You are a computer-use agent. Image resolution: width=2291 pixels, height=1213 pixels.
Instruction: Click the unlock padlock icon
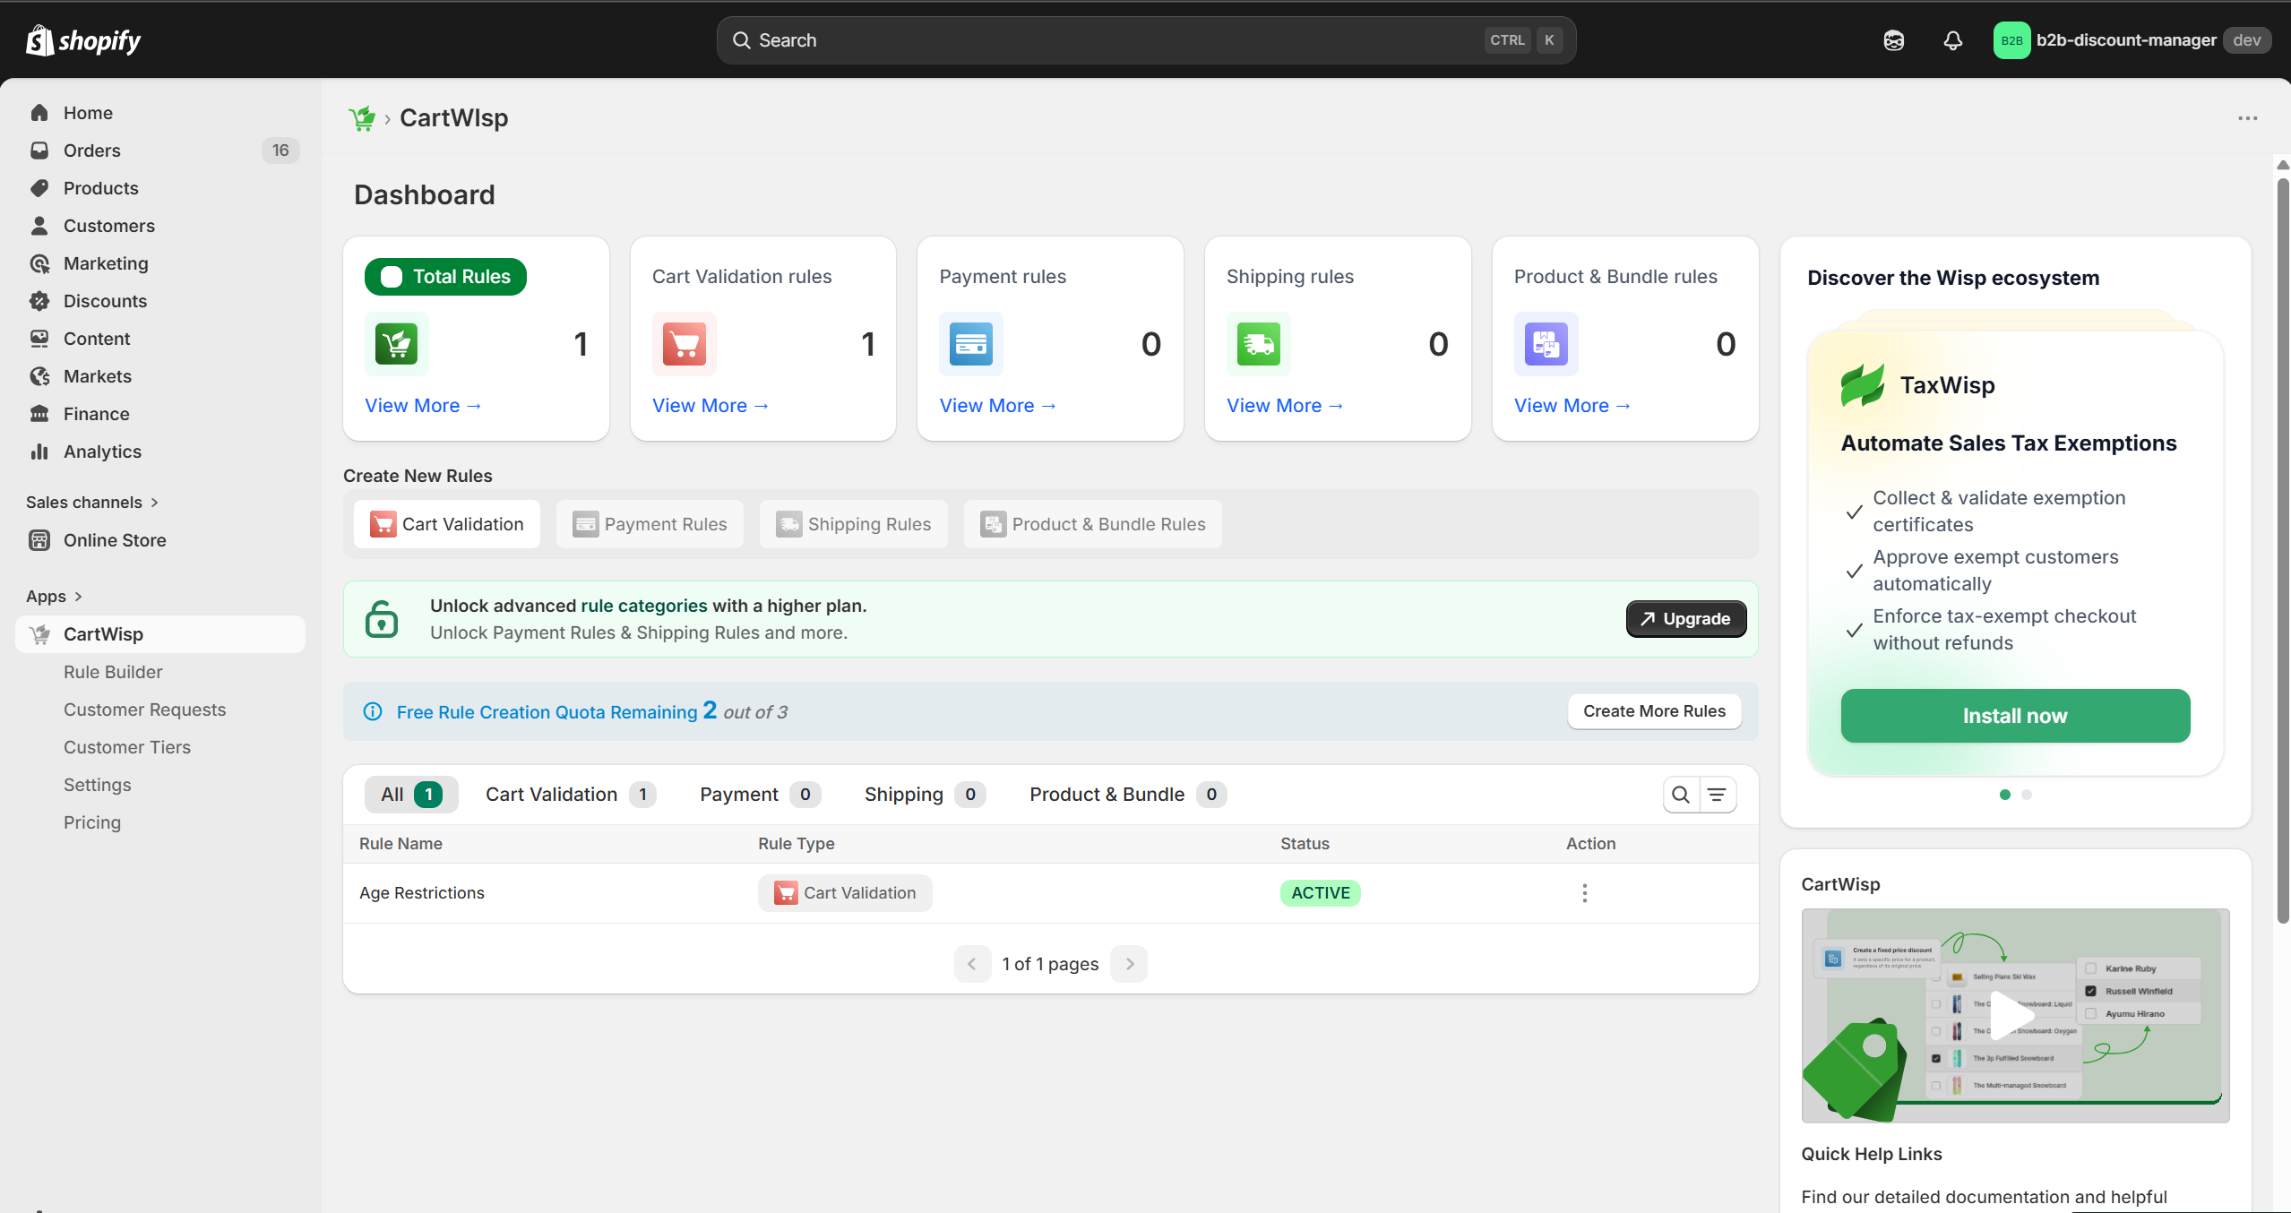tap(382, 619)
